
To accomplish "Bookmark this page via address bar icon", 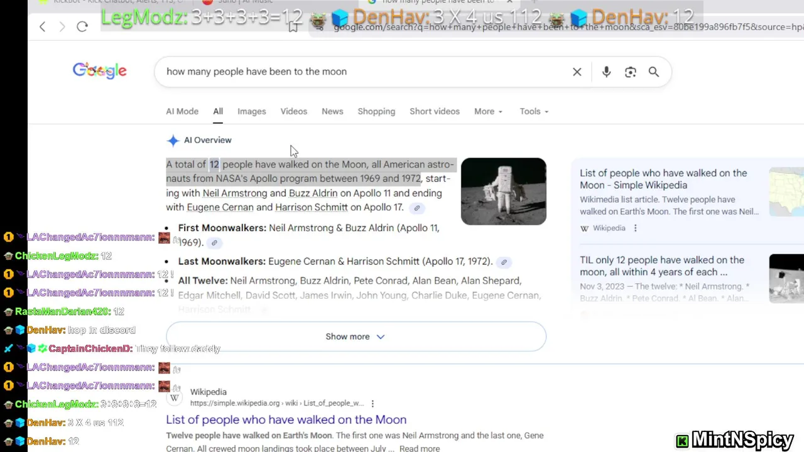I will point(293,26).
